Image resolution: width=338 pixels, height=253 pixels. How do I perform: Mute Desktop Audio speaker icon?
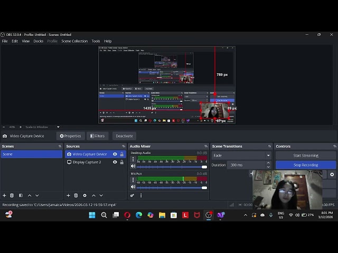tap(133, 167)
